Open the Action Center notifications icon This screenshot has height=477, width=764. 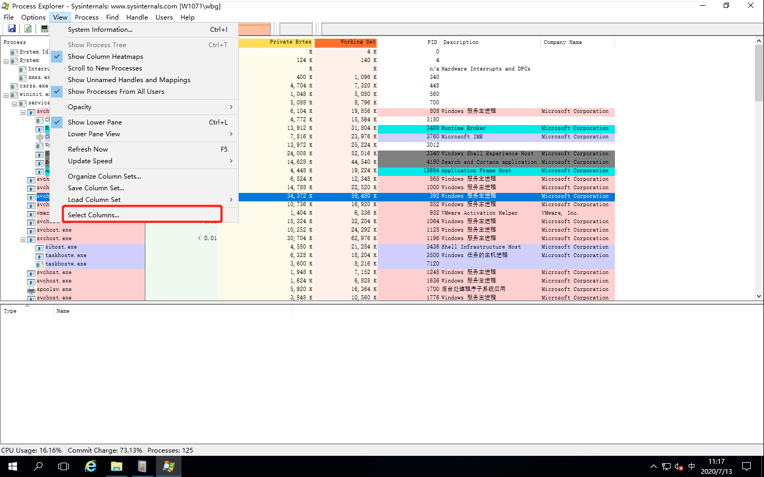click(746, 466)
